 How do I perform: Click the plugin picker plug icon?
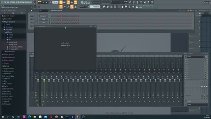pos(126,7)
